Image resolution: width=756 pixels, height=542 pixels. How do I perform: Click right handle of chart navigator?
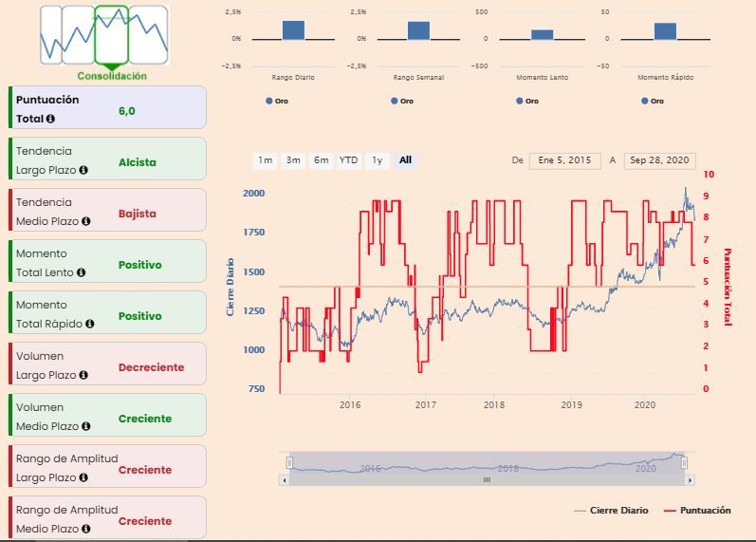tap(684, 463)
